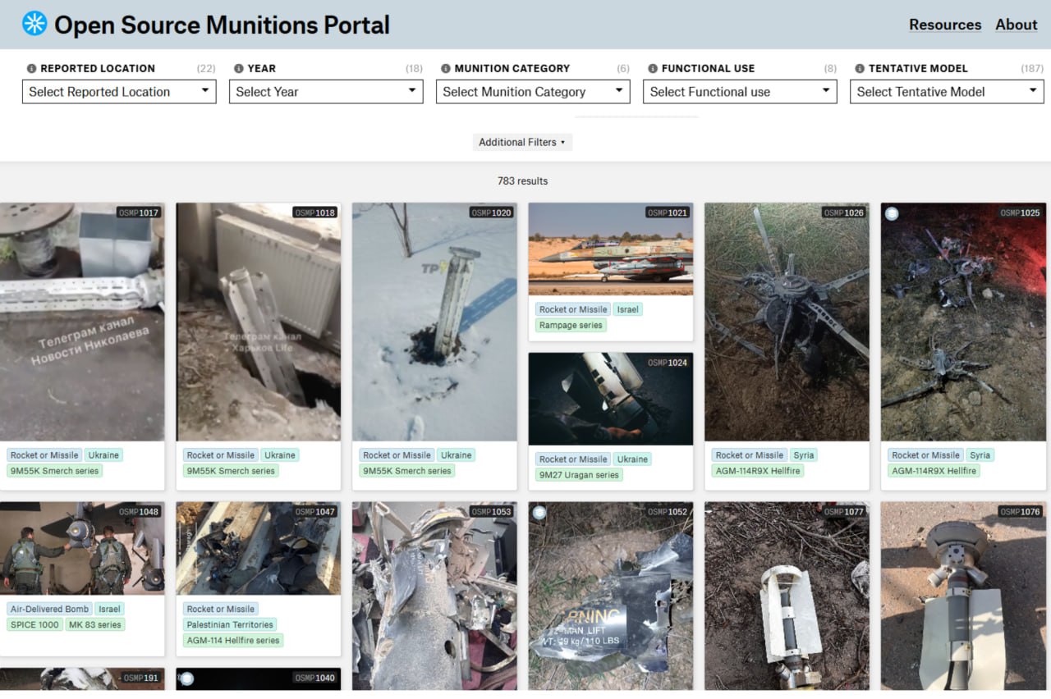Click the Palestinian Territories tag

(x=230, y=624)
